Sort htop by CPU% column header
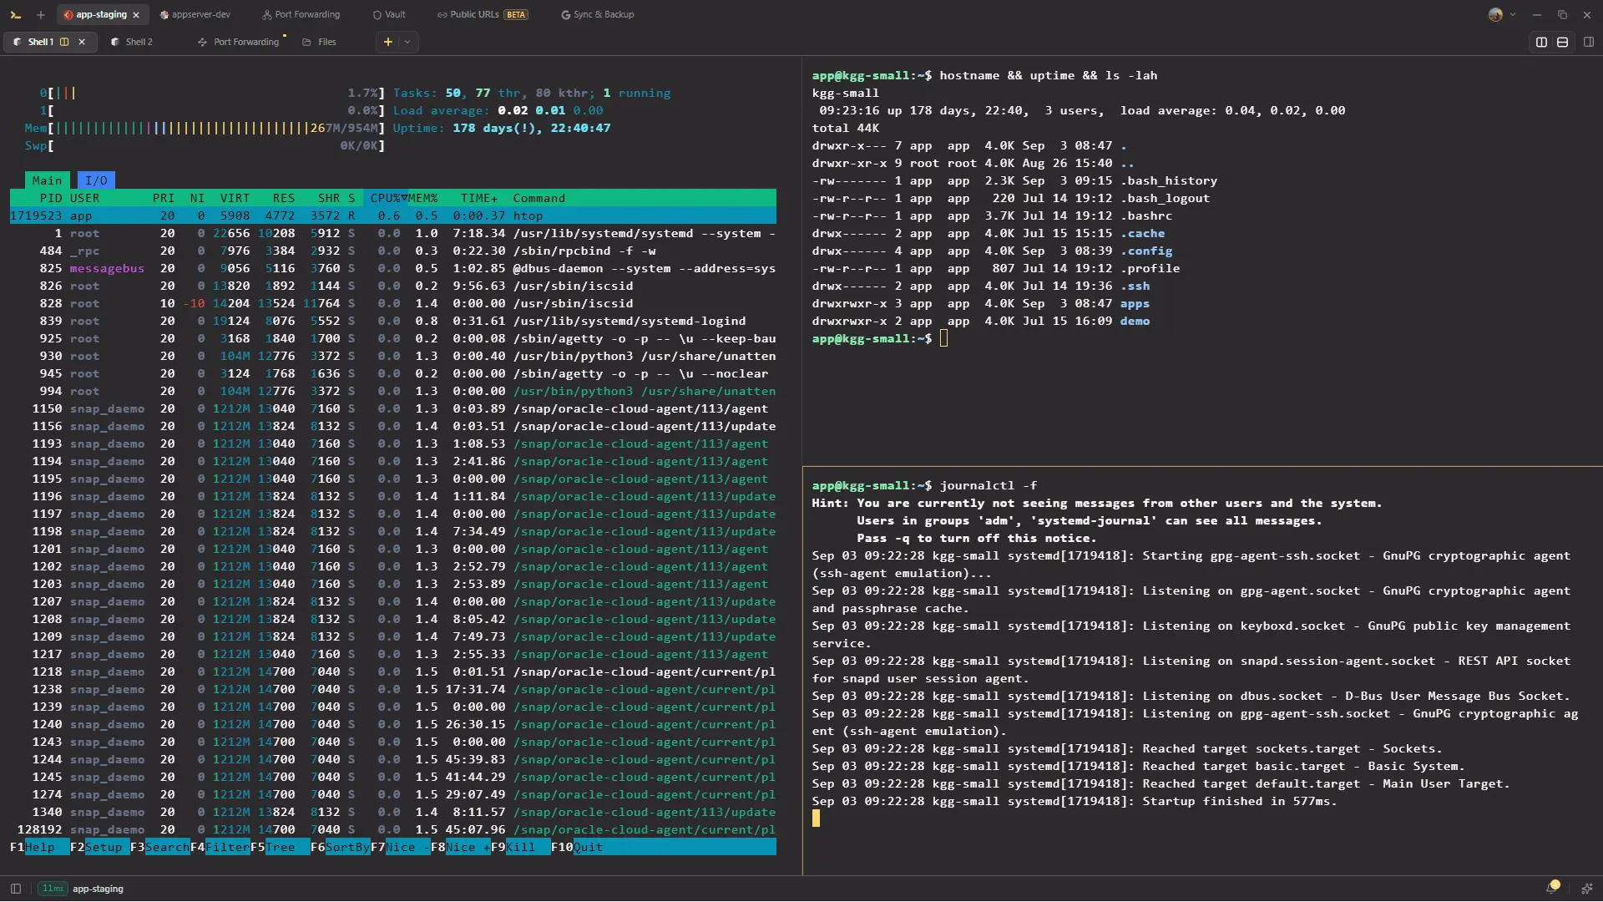The width and height of the screenshot is (1603, 902). tap(387, 198)
